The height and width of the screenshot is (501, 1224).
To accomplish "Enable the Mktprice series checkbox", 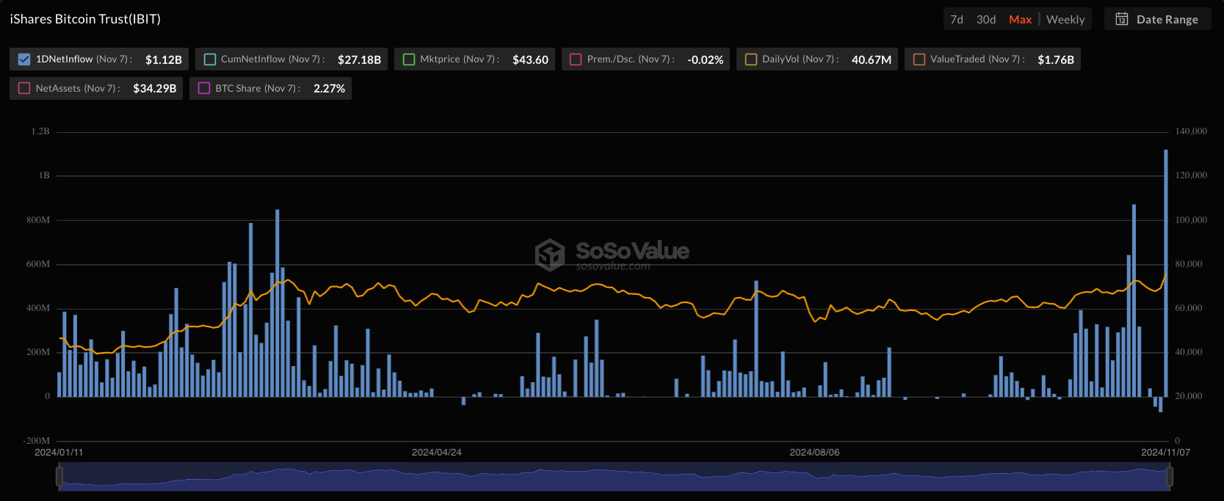I will (x=409, y=59).
